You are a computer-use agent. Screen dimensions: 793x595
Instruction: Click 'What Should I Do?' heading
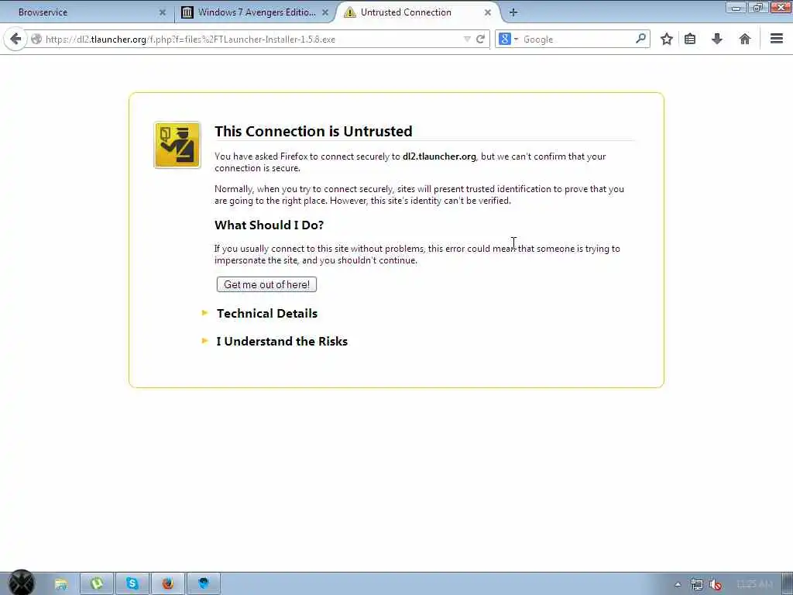click(x=269, y=225)
